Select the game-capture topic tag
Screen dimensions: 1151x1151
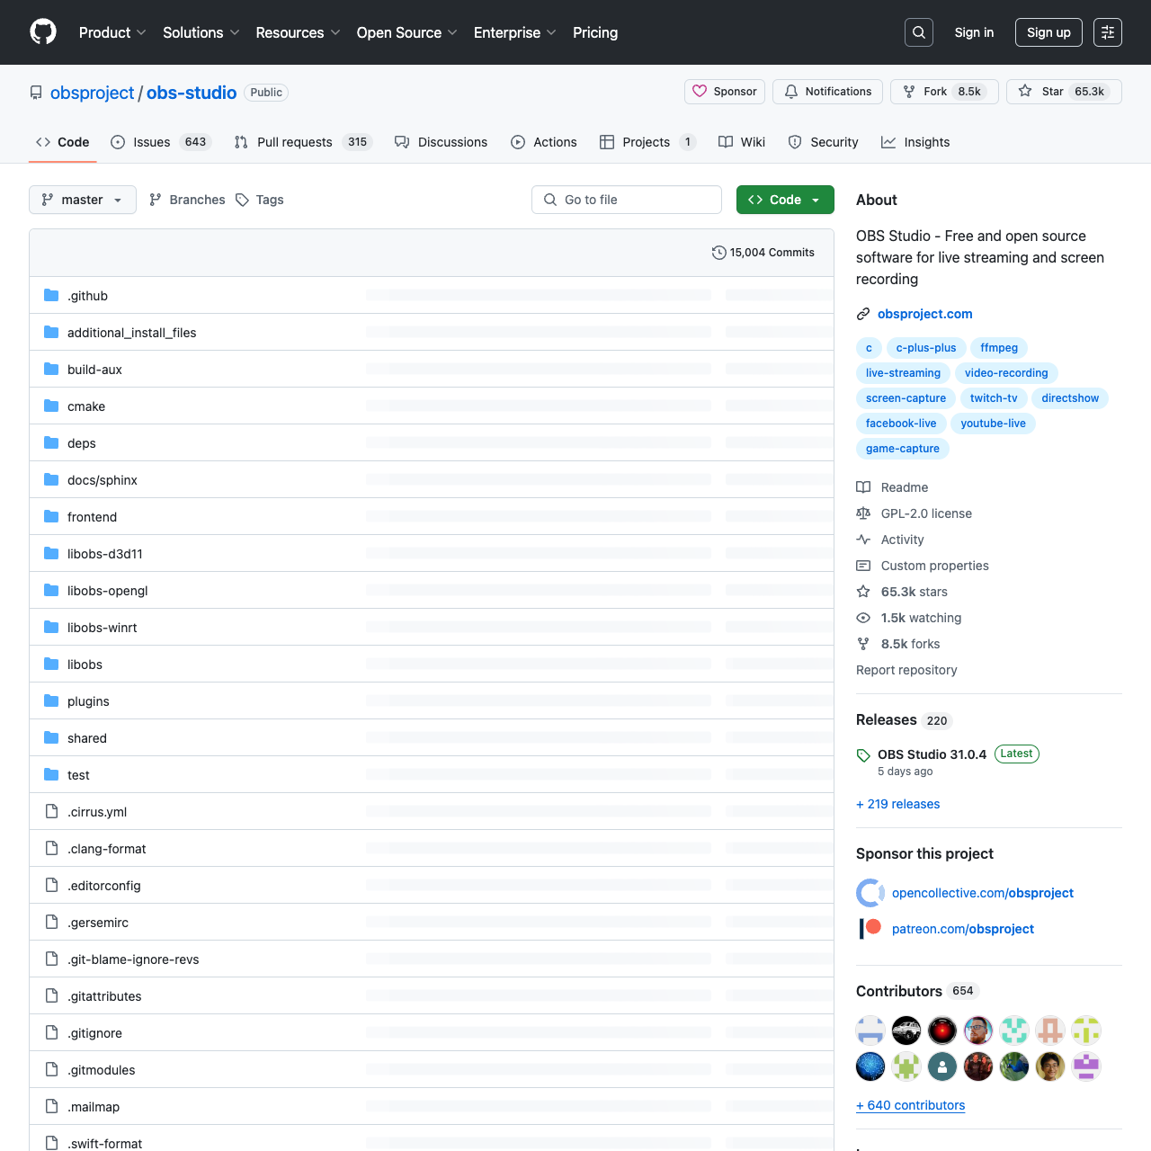tap(903, 449)
